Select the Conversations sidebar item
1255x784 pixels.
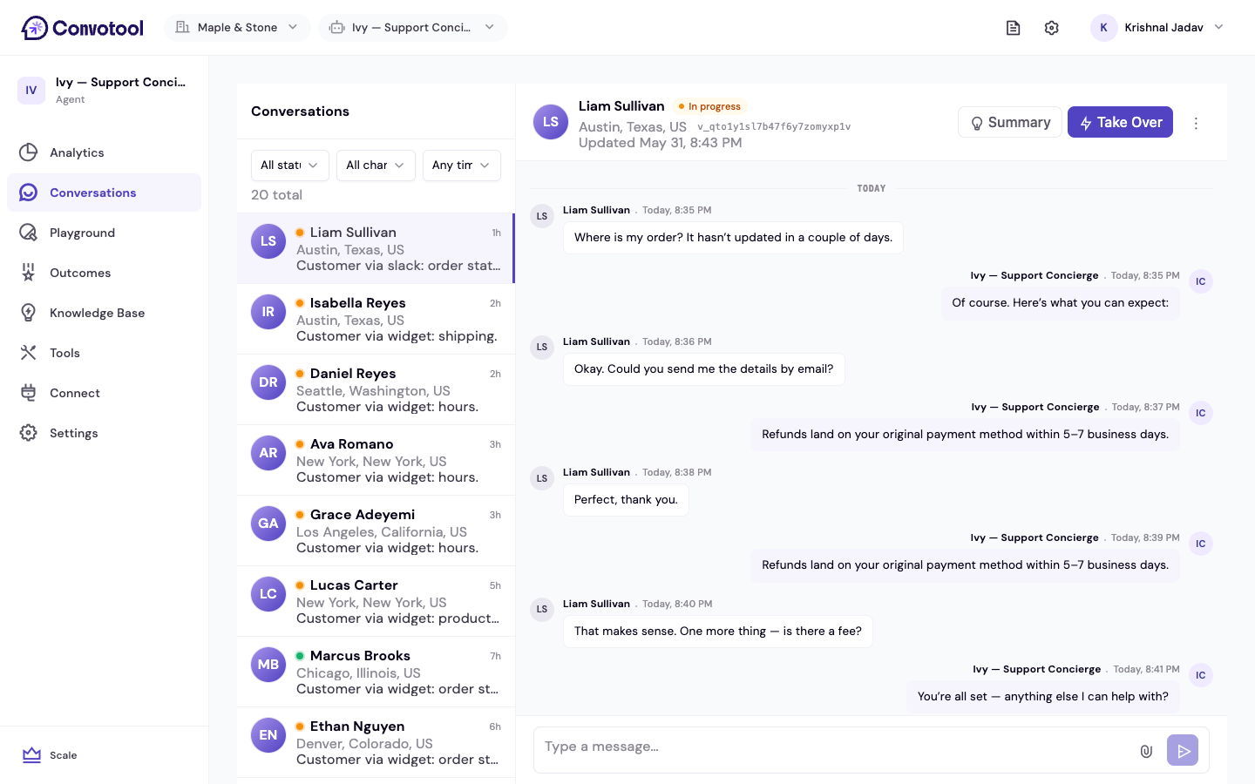(x=105, y=193)
